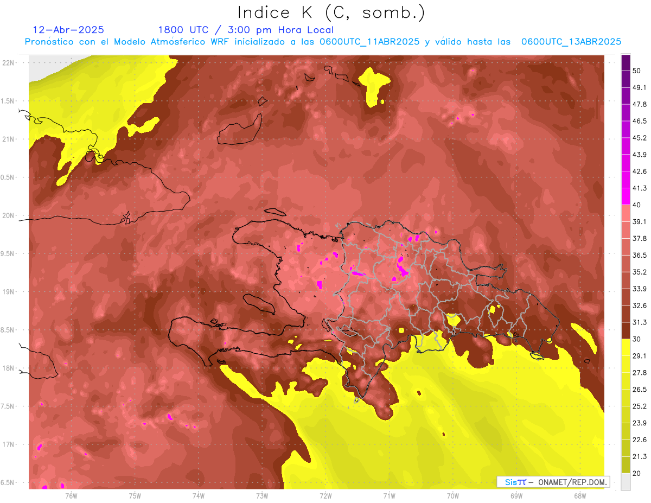The width and height of the screenshot is (651, 503).
Task: Click the '0600UTC_11ABR2025' initialization timestamp
Action: (369, 41)
